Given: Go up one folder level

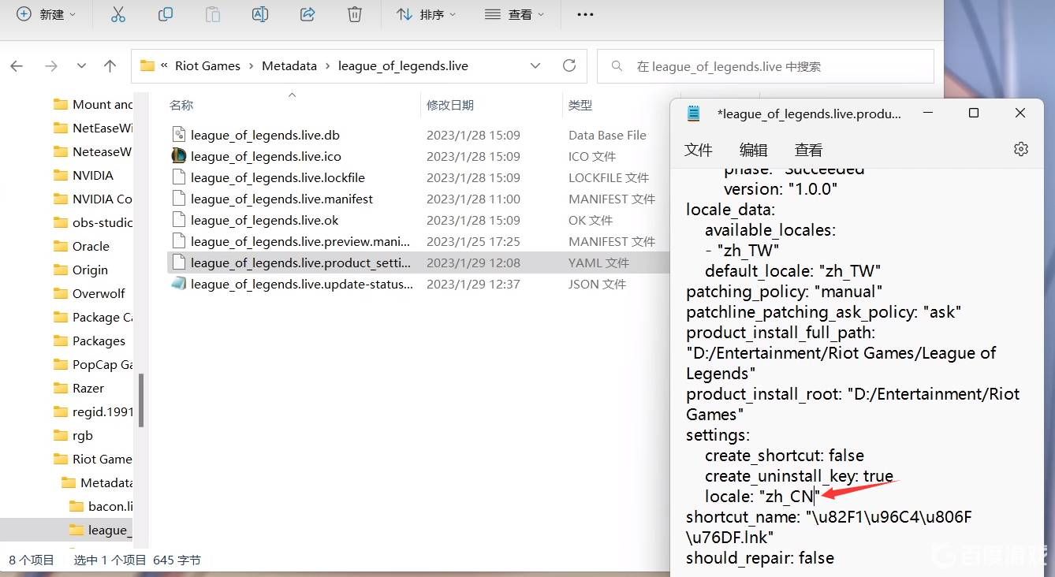Looking at the screenshot, I should tap(110, 66).
